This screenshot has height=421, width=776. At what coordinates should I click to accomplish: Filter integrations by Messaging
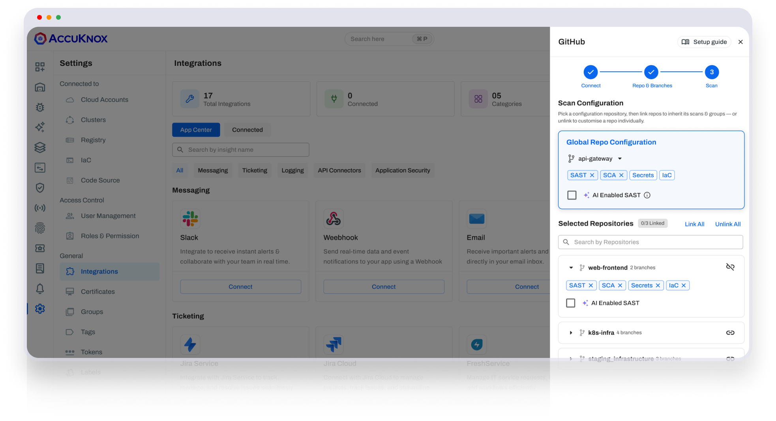pyautogui.click(x=213, y=170)
